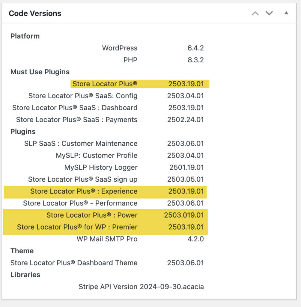The image size is (301, 307).
Task: Click "MySLP: Customer Profile"
Action: click(x=97, y=156)
